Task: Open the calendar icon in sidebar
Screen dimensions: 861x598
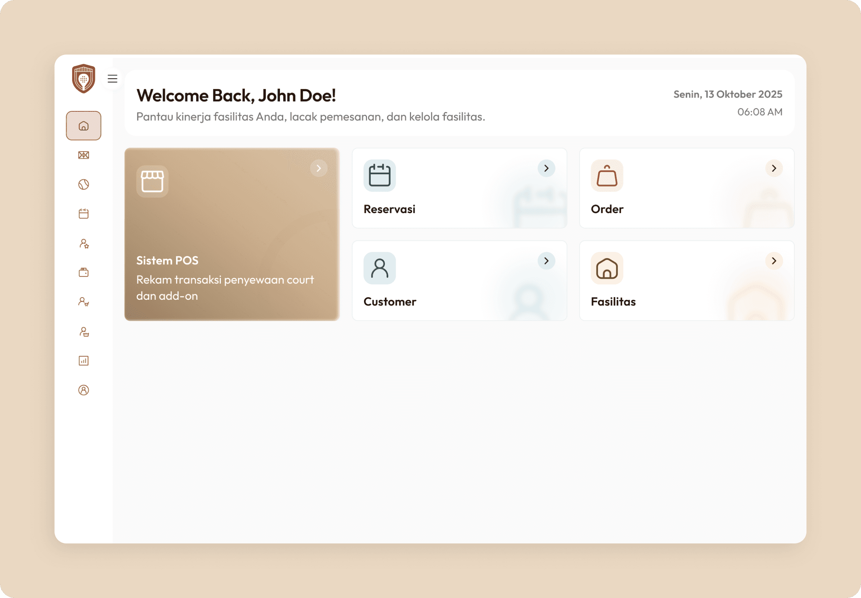Action: [x=84, y=214]
